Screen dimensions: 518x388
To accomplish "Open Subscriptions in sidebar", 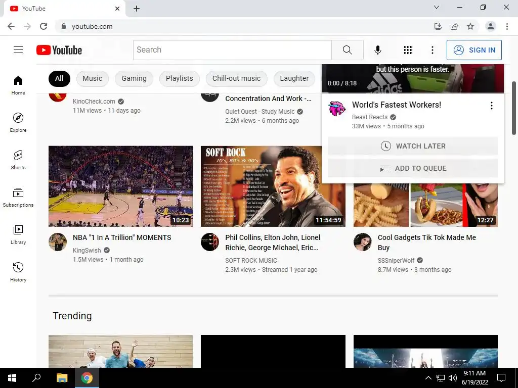I will coord(18,197).
